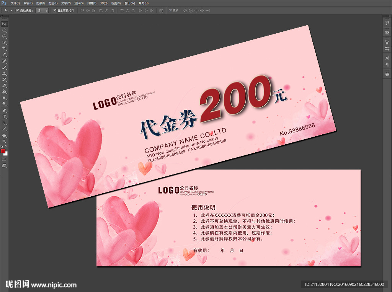Toggle the 自动选择 checkbox
This screenshot has height=292, width=392.
click(x=17, y=10)
